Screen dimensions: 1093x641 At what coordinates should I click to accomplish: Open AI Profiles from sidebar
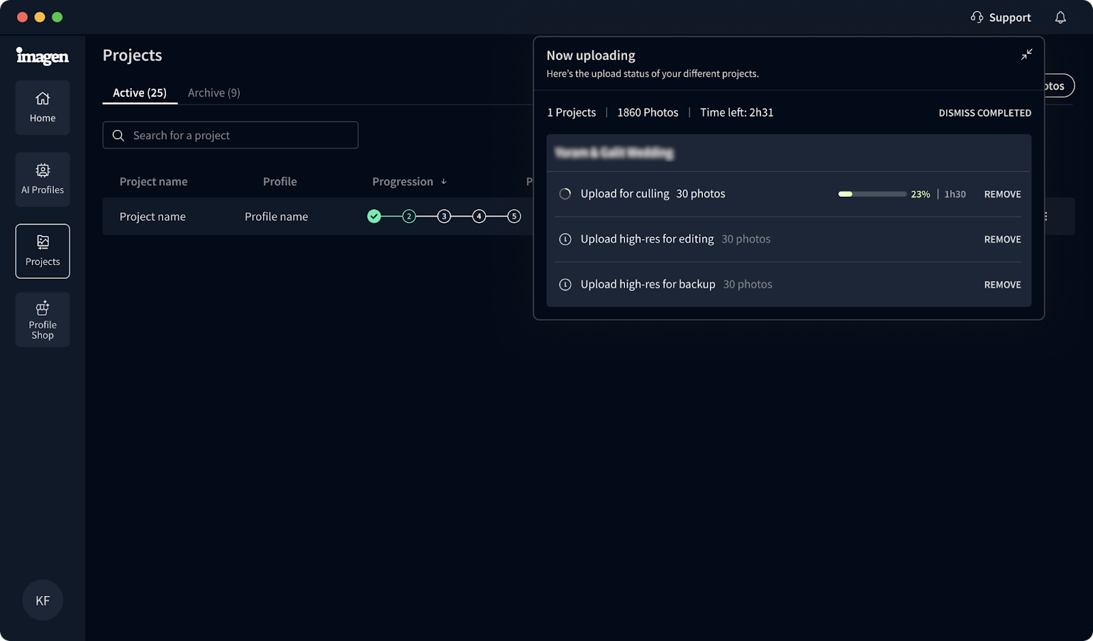[x=42, y=179]
